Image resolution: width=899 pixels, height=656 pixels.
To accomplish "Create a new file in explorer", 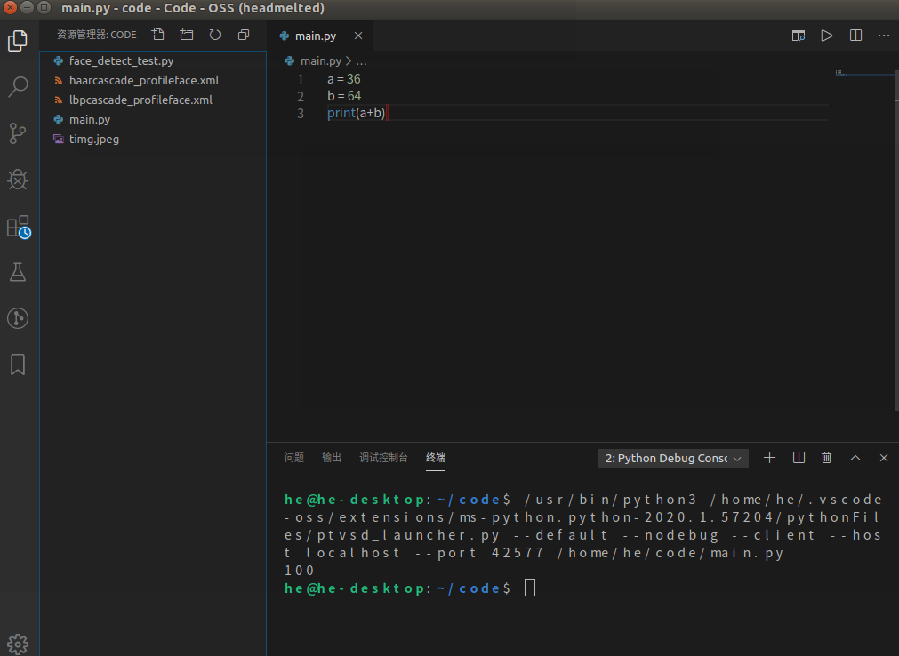I will tap(158, 35).
